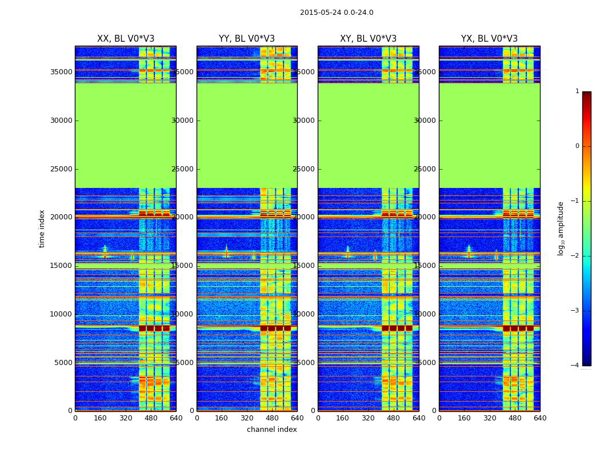This screenshot has height=457, width=600.
Task: Click the green flagged block in XX panel
Action: click(126, 135)
